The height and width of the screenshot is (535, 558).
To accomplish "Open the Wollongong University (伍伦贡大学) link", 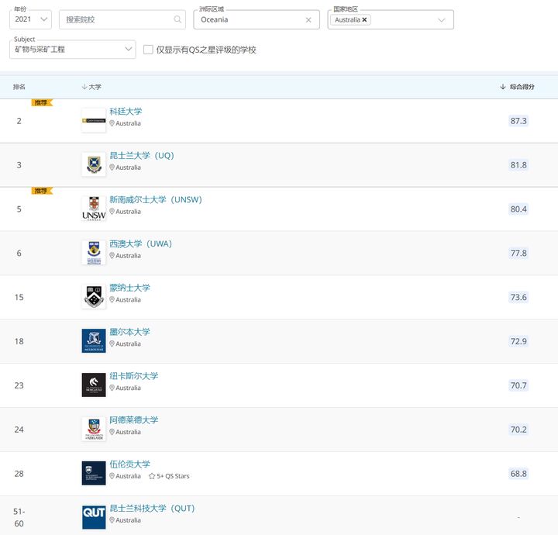I will (x=130, y=464).
